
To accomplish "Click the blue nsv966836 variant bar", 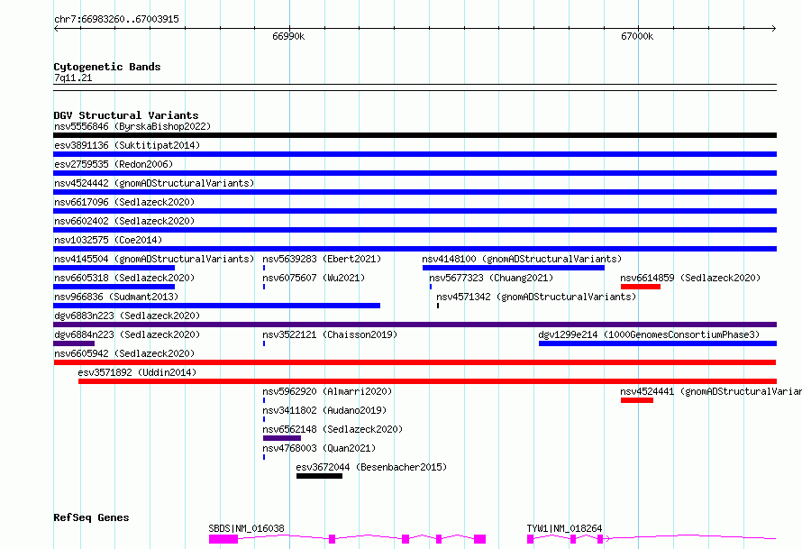I will tap(217, 306).
